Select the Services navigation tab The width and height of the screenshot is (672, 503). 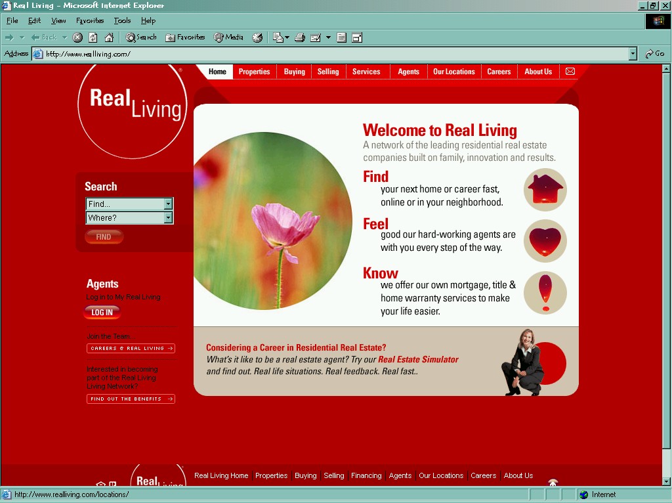[366, 72]
